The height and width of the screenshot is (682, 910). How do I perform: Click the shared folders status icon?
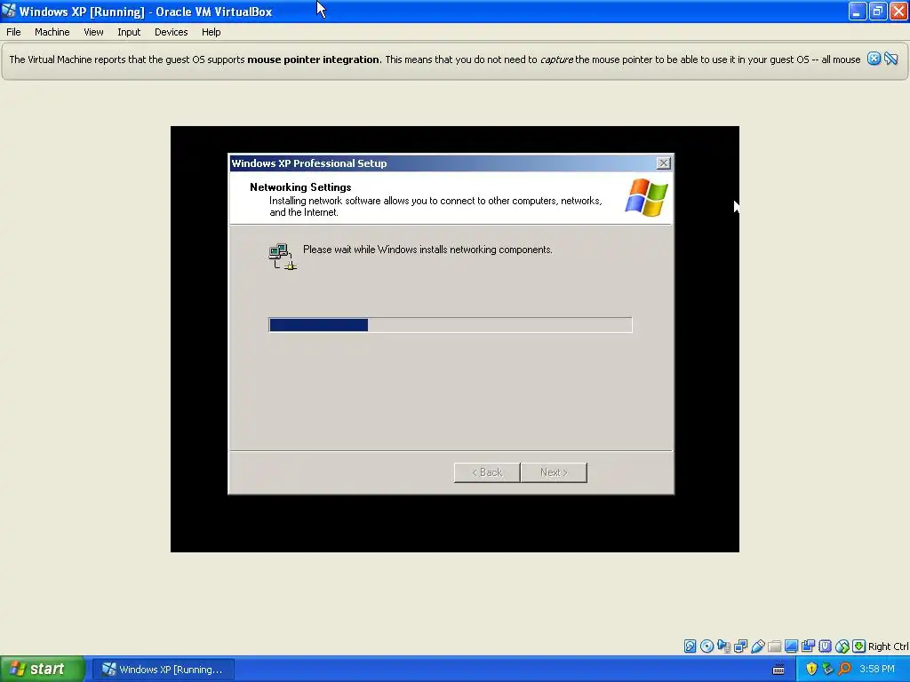pos(774,646)
